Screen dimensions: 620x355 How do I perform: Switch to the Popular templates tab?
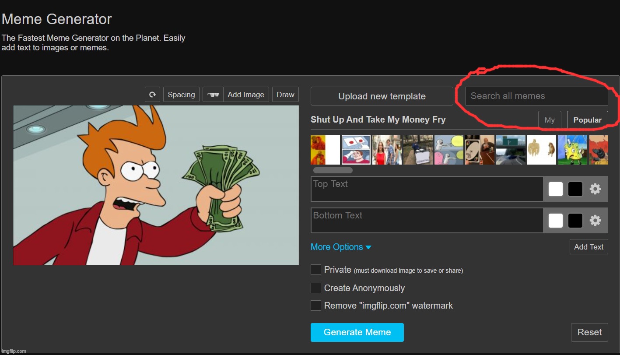588,120
